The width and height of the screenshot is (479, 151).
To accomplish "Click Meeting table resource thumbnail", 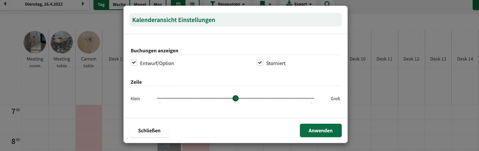I will (62, 42).
